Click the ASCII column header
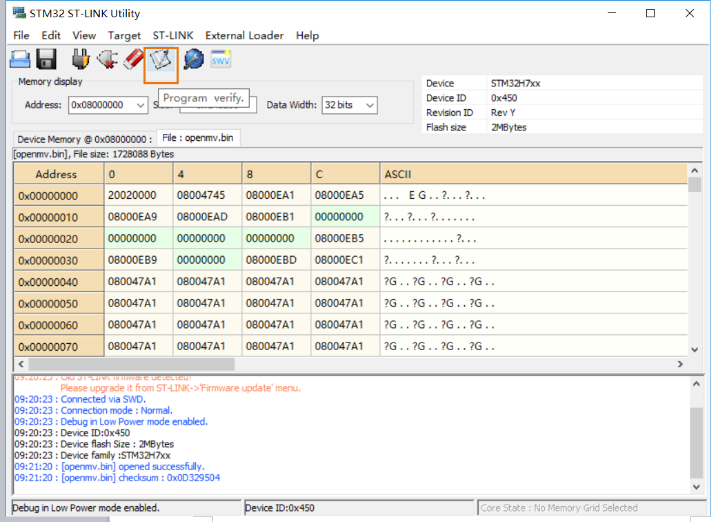 pyautogui.click(x=534, y=174)
